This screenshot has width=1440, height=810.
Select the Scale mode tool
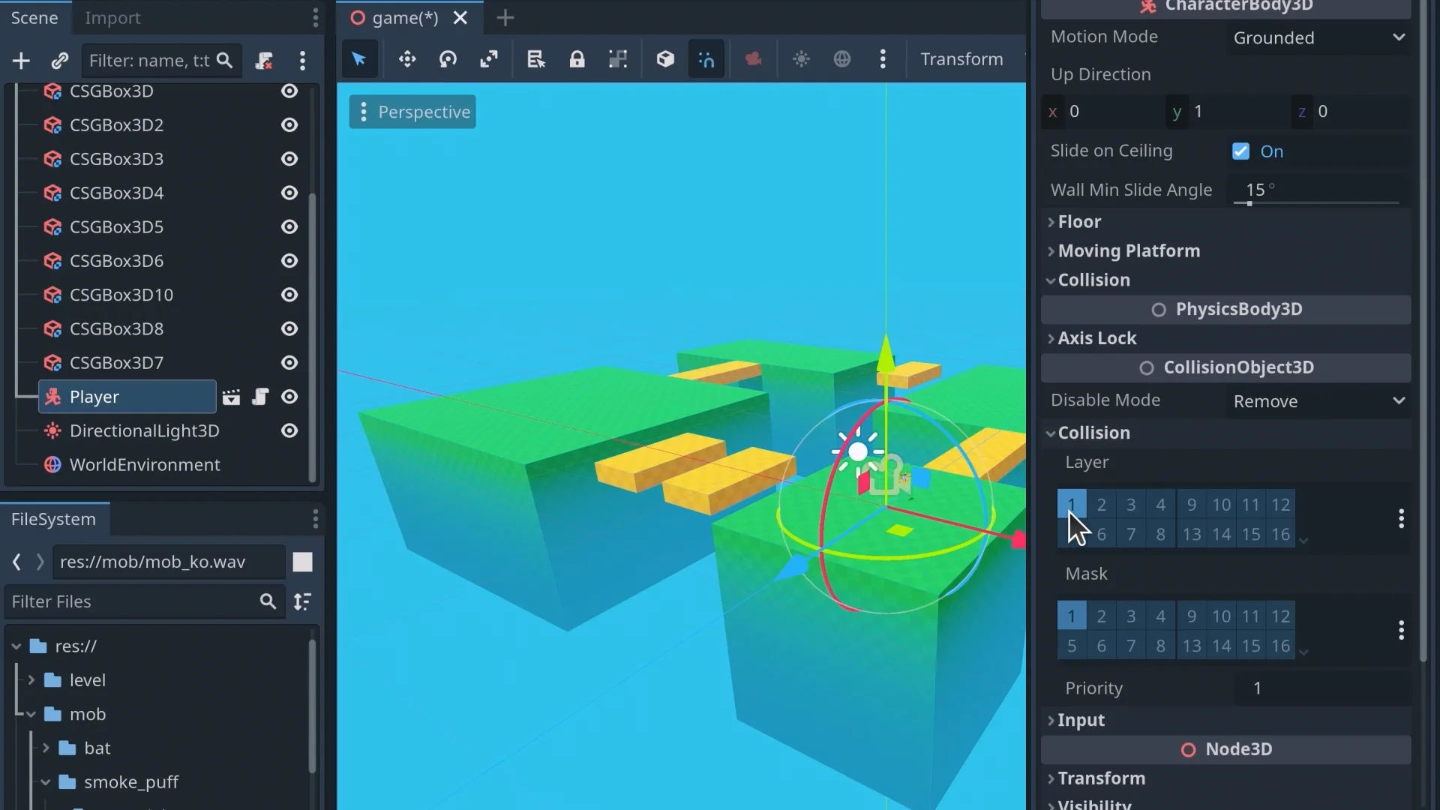488,59
